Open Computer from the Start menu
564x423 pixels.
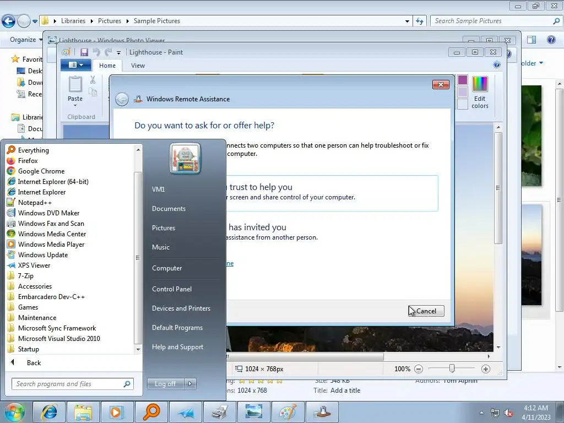(x=166, y=268)
